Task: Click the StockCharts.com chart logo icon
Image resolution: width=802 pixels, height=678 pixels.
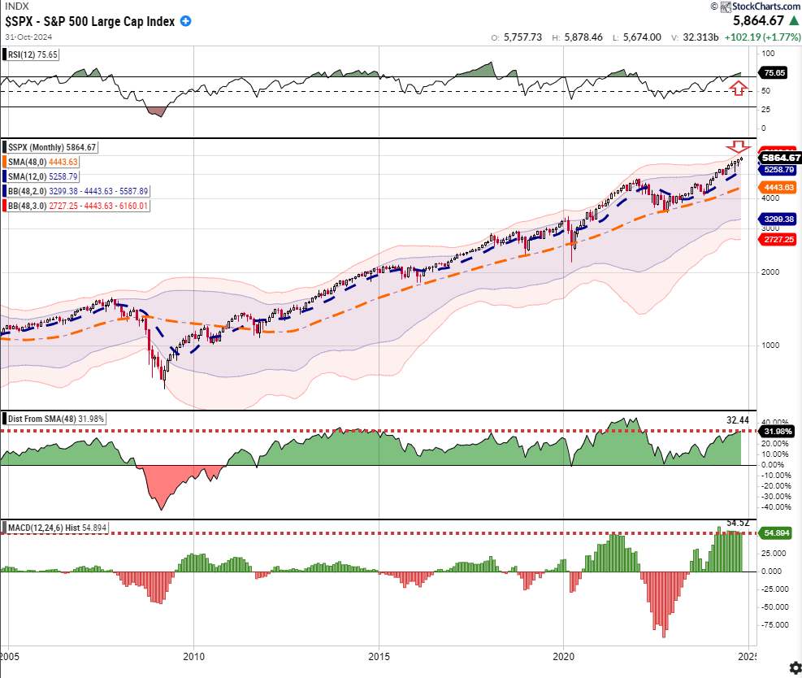Action: [726, 7]
